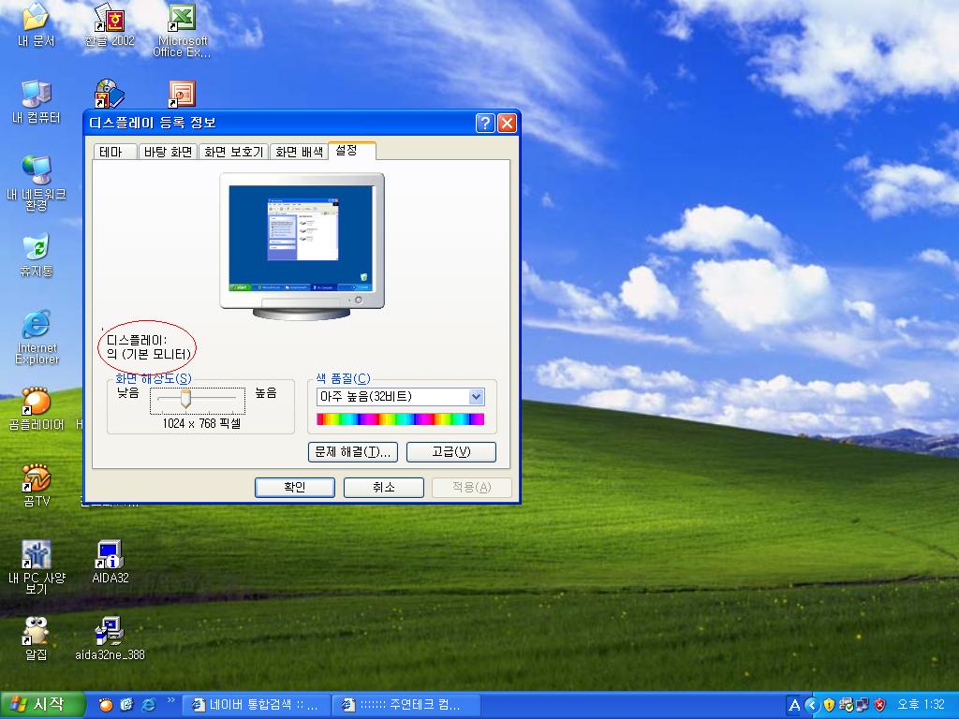Viewport: 959px width, 719px height.
Task: Open the 내 컴퓨터 desktop icon
Action: coord(36,95)
